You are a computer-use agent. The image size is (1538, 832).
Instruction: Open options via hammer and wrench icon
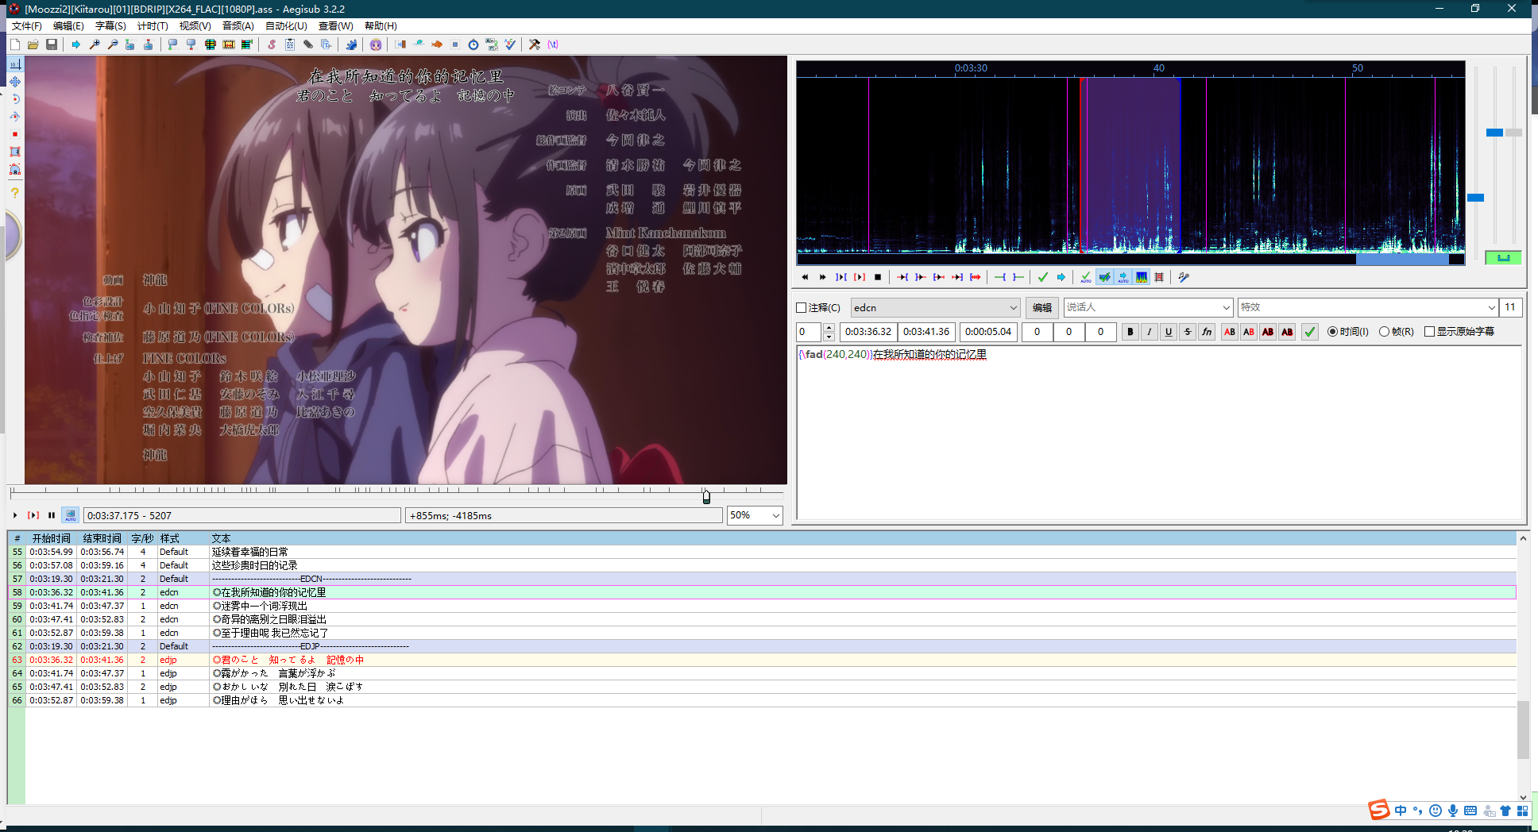(535, 44)
